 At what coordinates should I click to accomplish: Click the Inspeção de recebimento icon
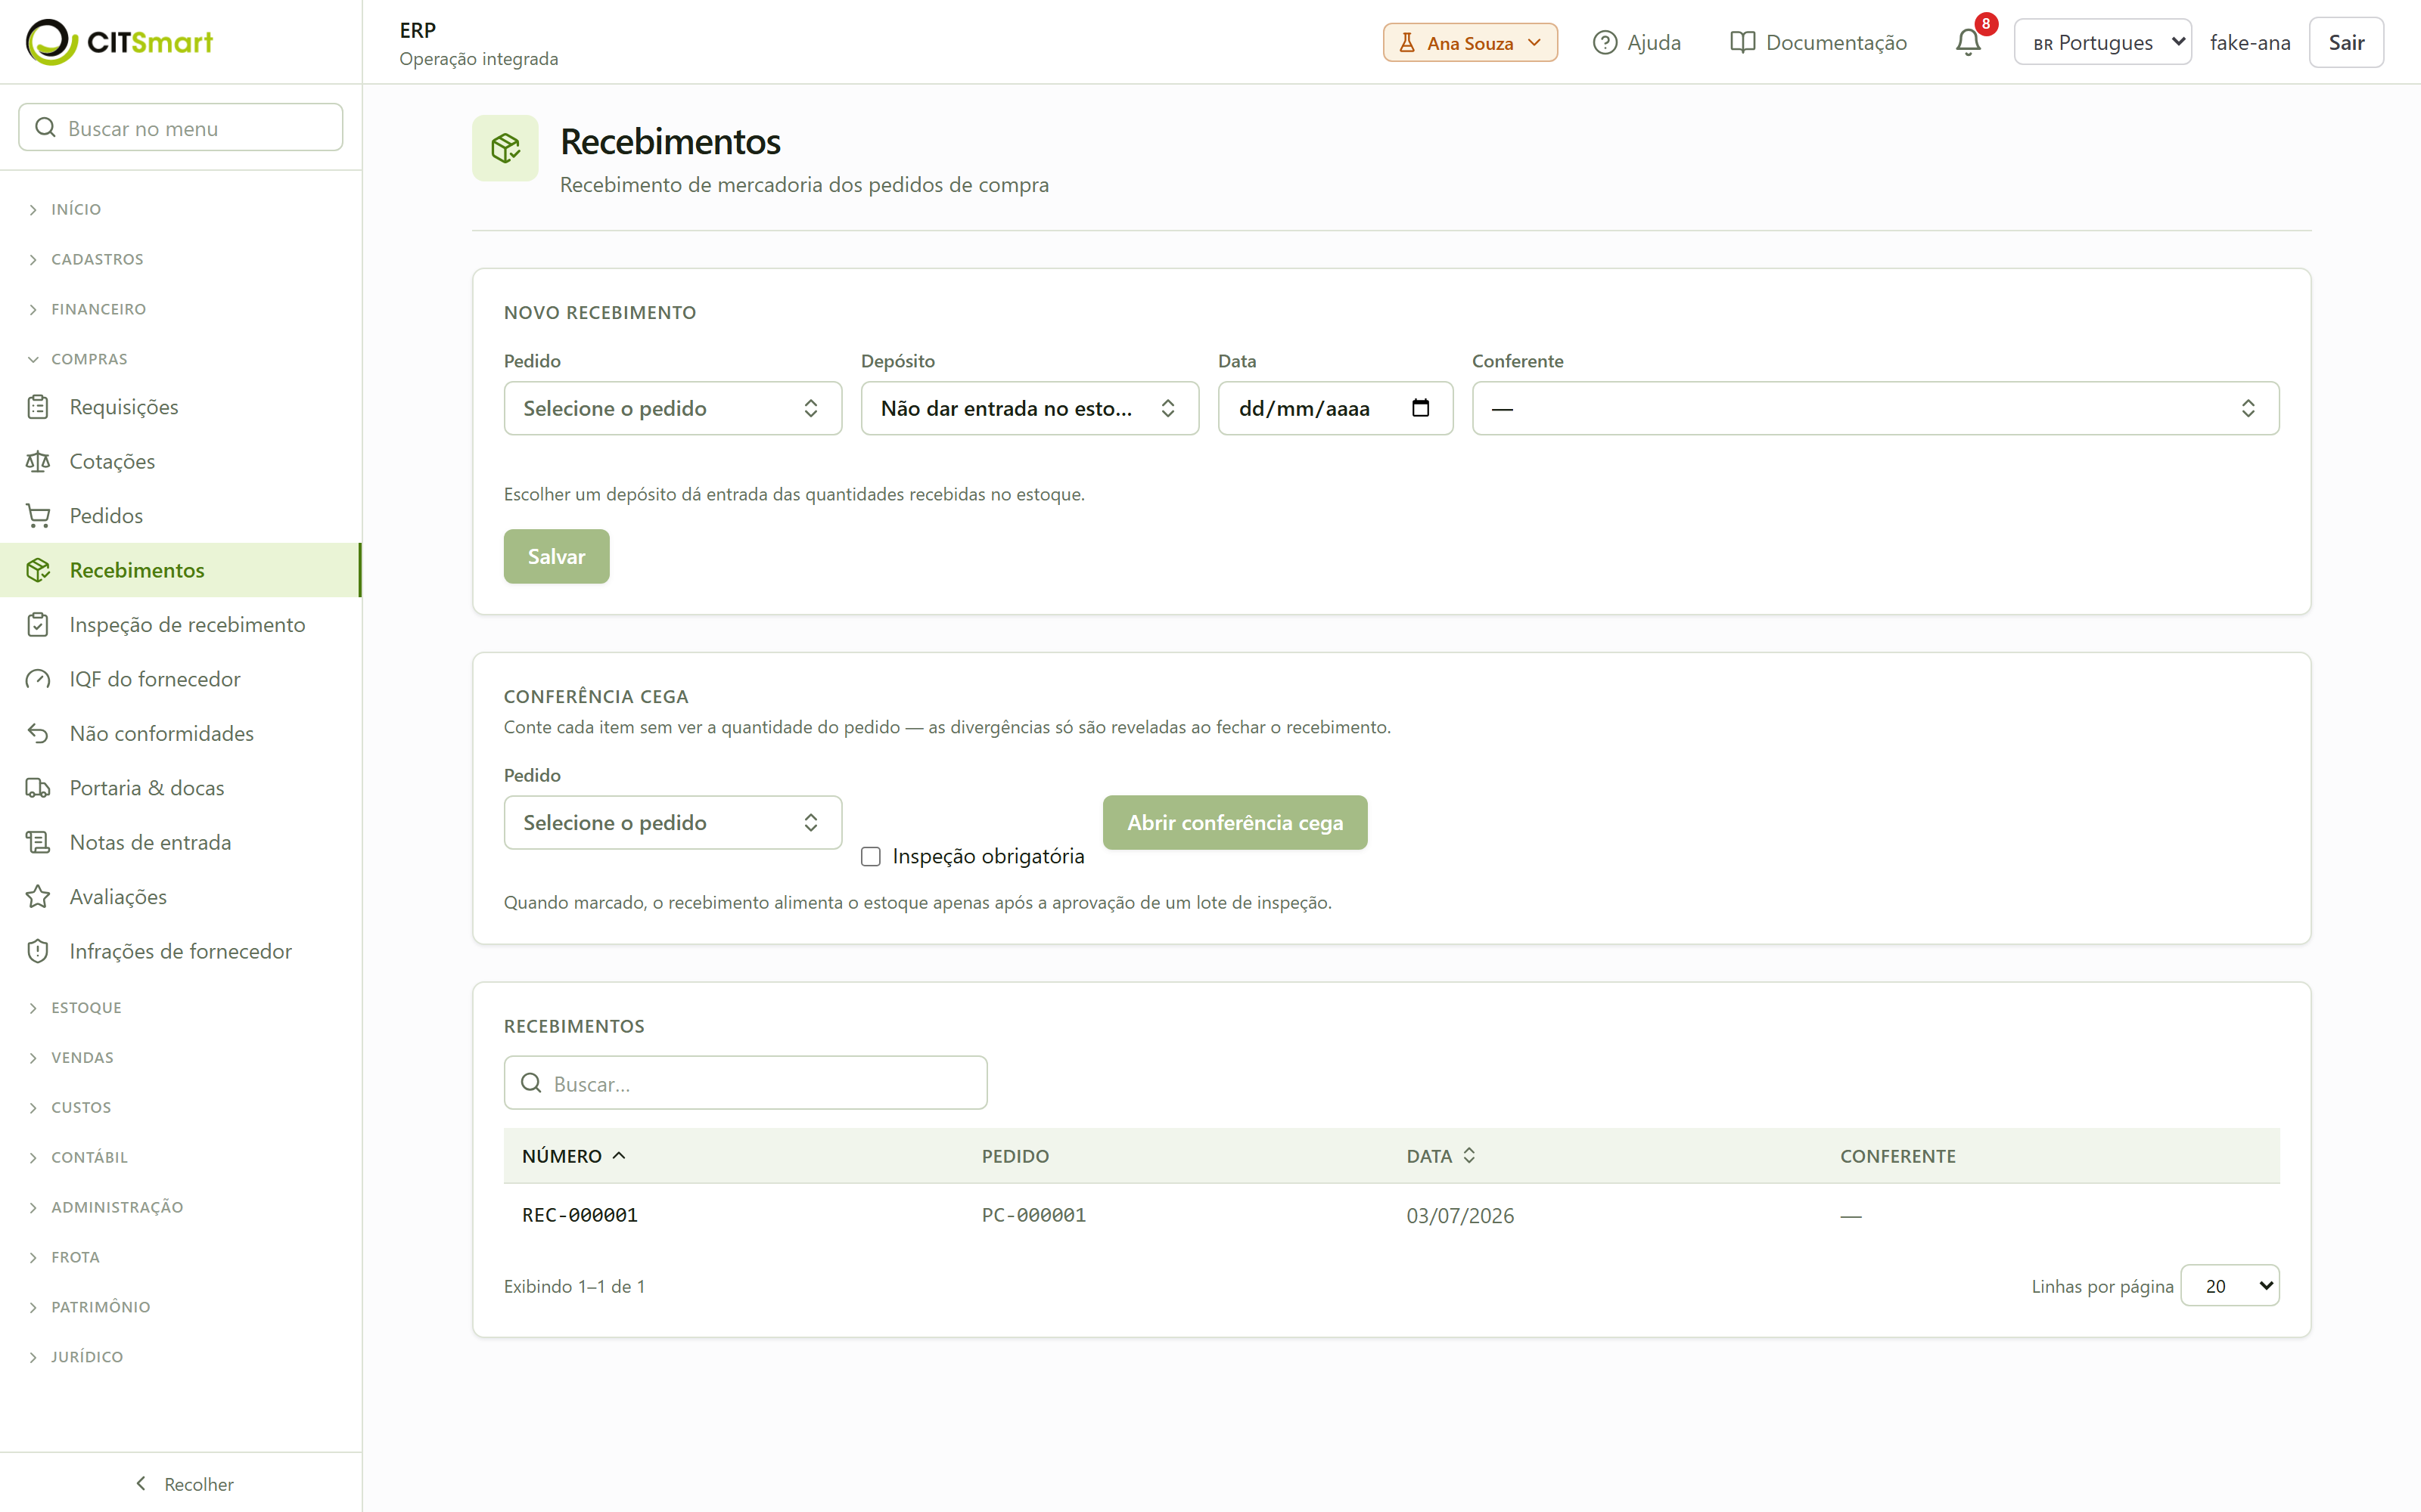[38, 625]
